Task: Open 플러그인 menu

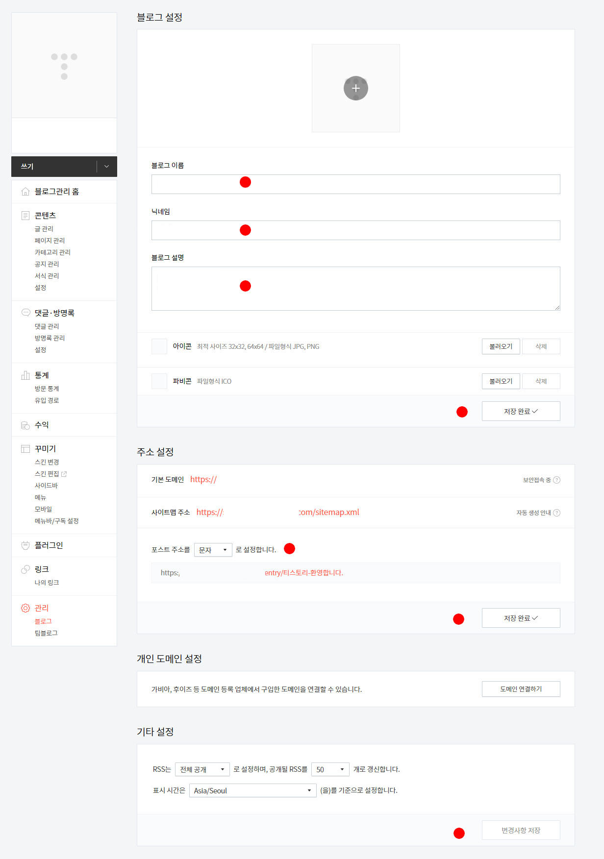Action: pyautogui.click(x=49, y=545)
